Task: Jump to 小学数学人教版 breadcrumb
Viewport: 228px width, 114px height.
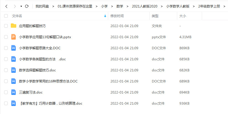Action: click(x=178, y=6)
